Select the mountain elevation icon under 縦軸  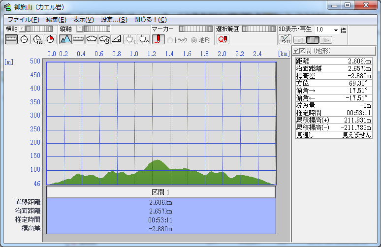pyautogui.click(x=65, y=39)
